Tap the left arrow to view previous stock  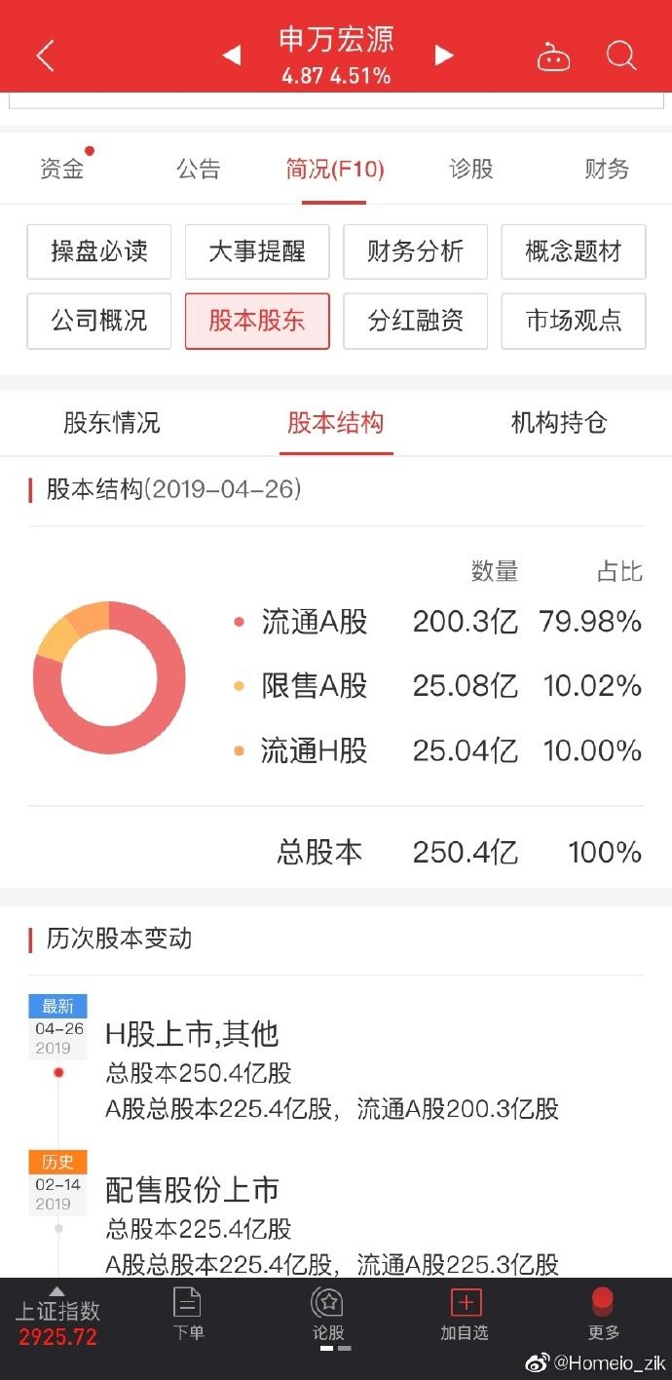click(x=231, y=56)
